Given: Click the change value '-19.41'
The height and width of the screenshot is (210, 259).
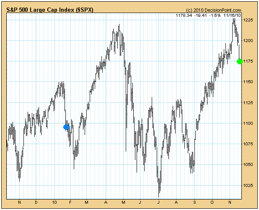Looking at the screenshot, I should [x=200, y=16].
